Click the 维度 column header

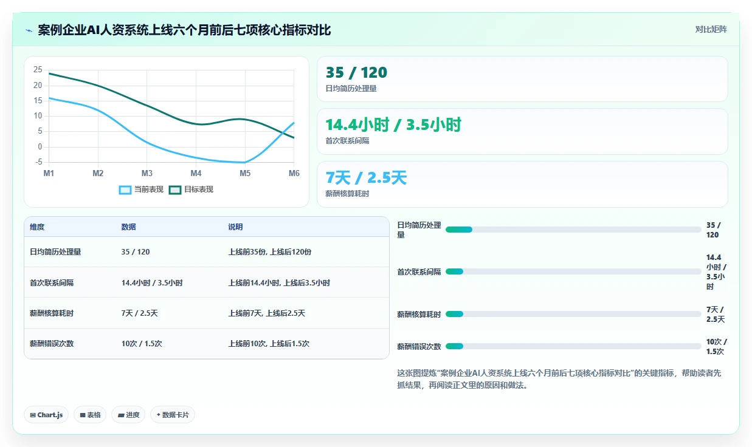click(37, 227)
